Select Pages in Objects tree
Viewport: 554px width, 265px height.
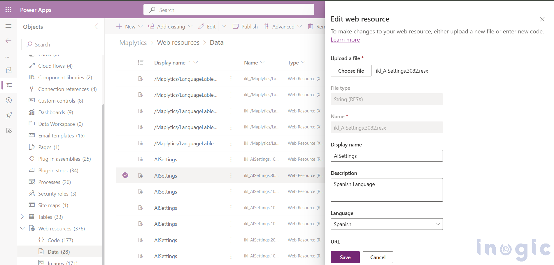click(49, 147)
